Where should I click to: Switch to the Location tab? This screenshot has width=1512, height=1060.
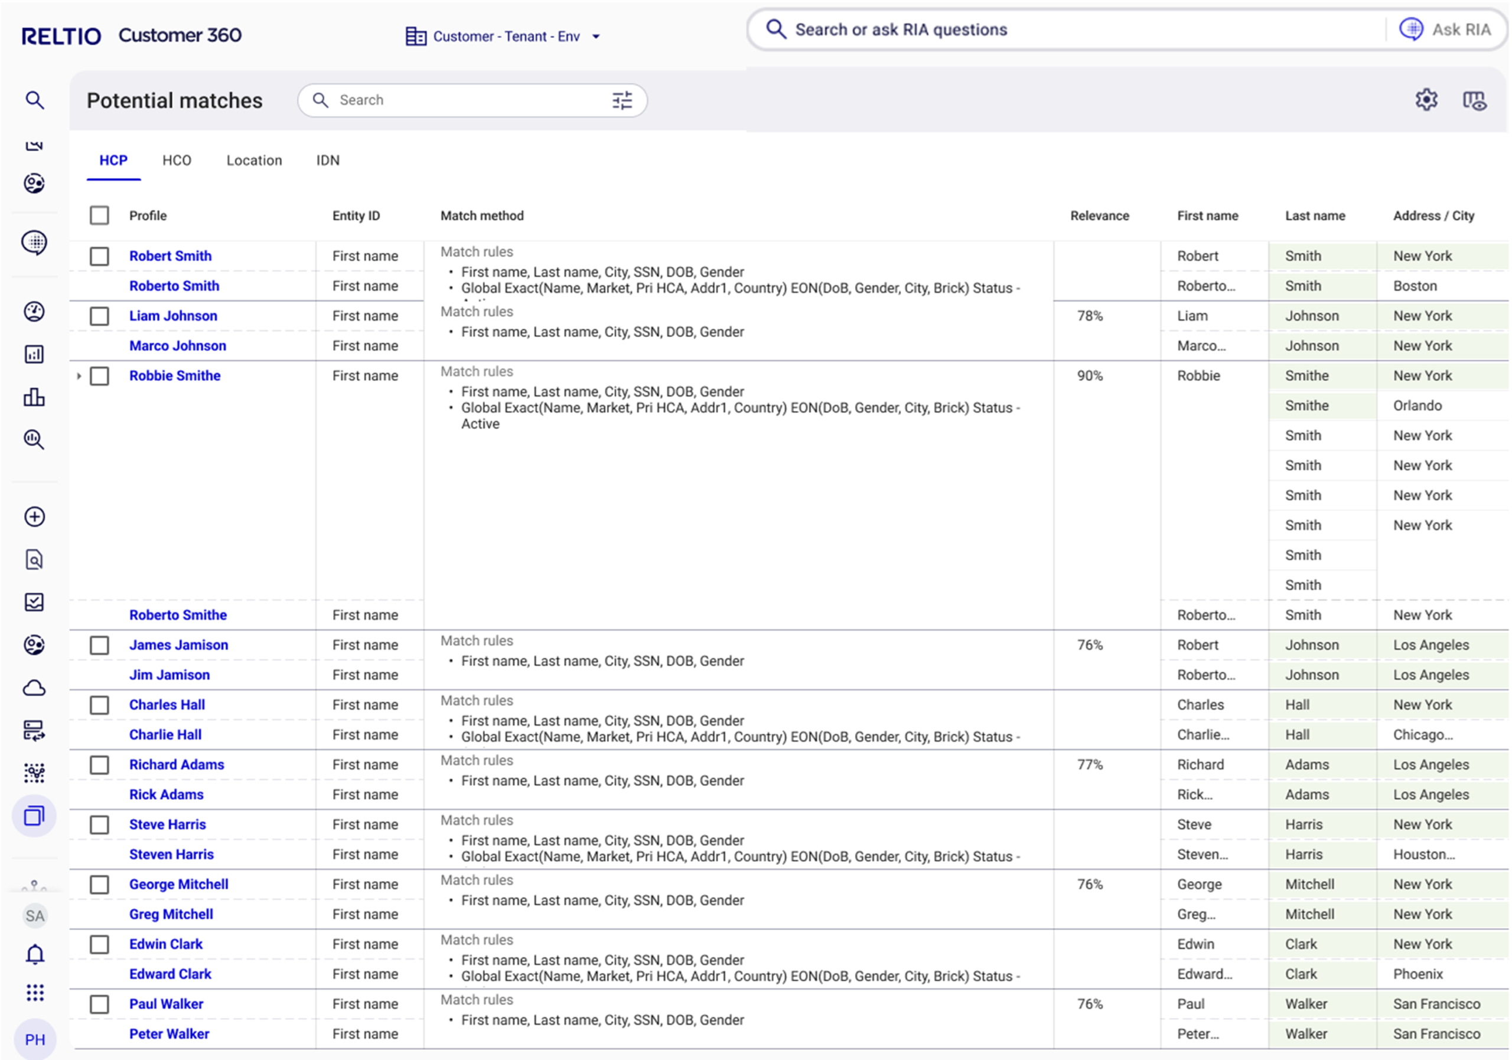(x=253, y=161)
